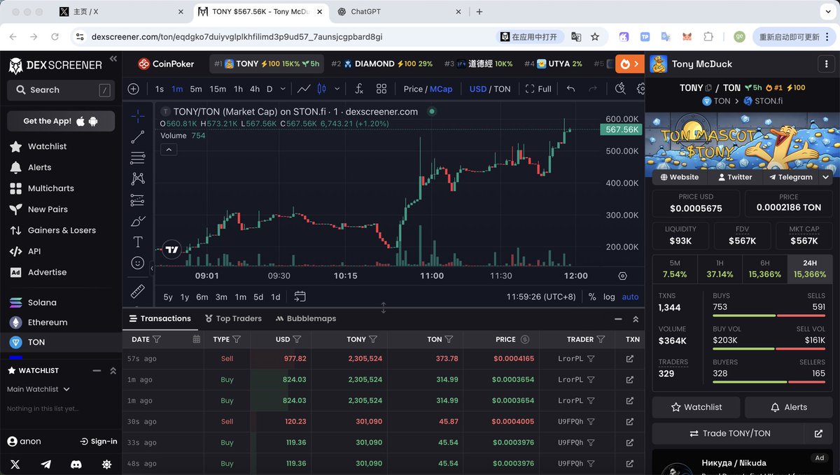Collapse the volume indicator legend arrow
The height and width of the screenshot is (475, 840).
point(169,149)
